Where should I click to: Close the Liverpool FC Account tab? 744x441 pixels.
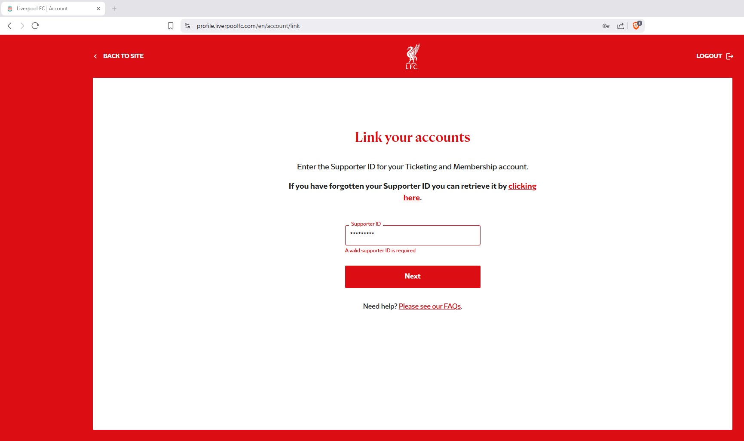98,9
